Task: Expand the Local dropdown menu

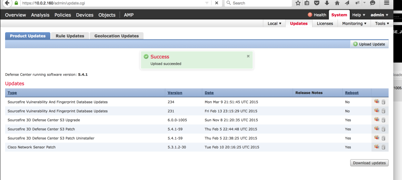Action: [274, 24]
